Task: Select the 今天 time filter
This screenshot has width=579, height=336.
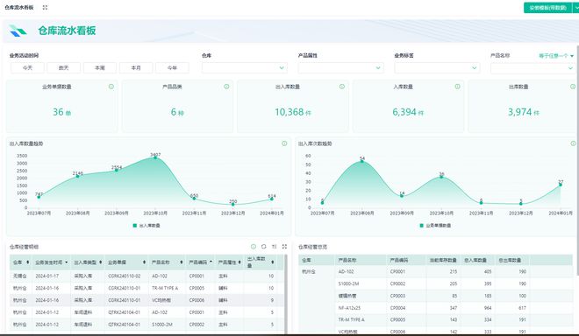Action: click(27, 67)
